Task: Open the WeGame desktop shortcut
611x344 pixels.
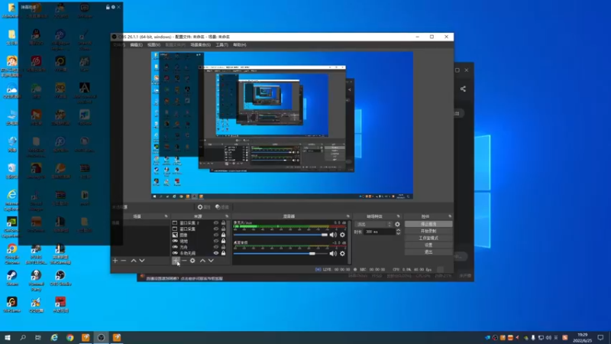Action: 12,304
